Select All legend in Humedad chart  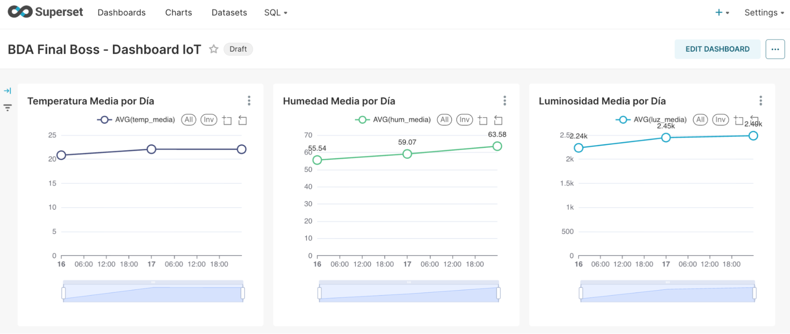click(x=445, y=120)
